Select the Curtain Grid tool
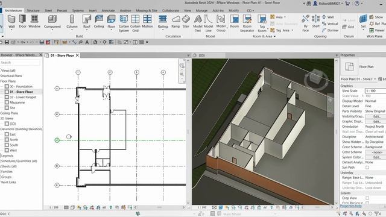 pos(135,24)
